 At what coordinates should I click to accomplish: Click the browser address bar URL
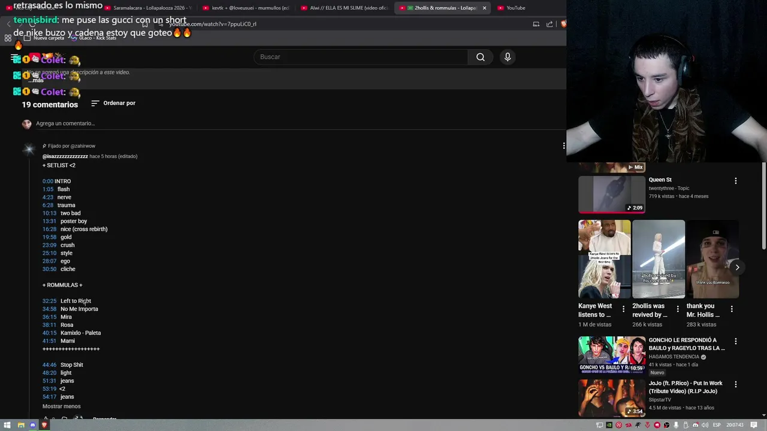pos(213,24)
